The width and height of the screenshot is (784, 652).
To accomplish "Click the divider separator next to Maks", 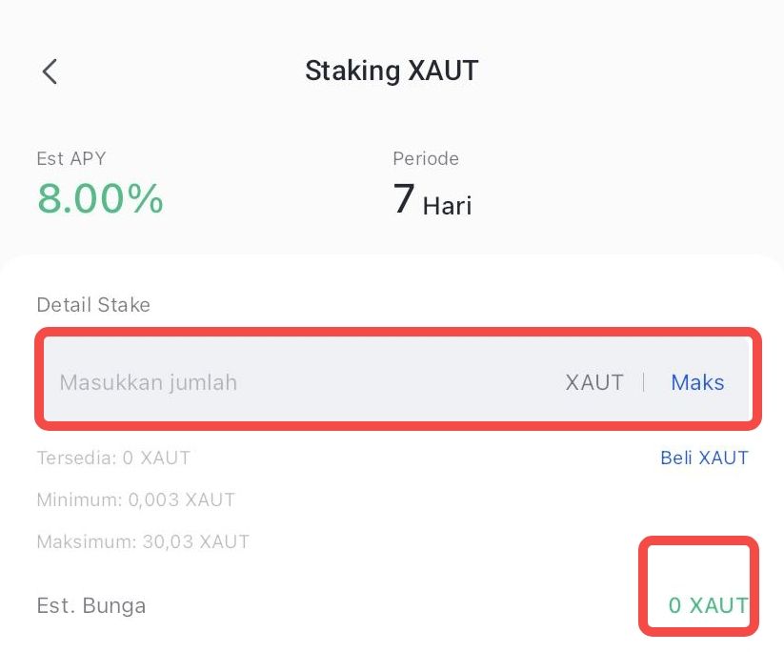I will [645, 381].
